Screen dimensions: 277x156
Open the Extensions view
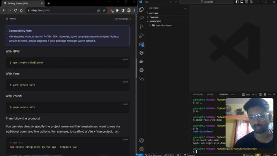[x=142, y=44]
